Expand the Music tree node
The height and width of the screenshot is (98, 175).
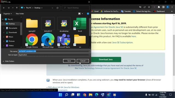click(4, 37)
